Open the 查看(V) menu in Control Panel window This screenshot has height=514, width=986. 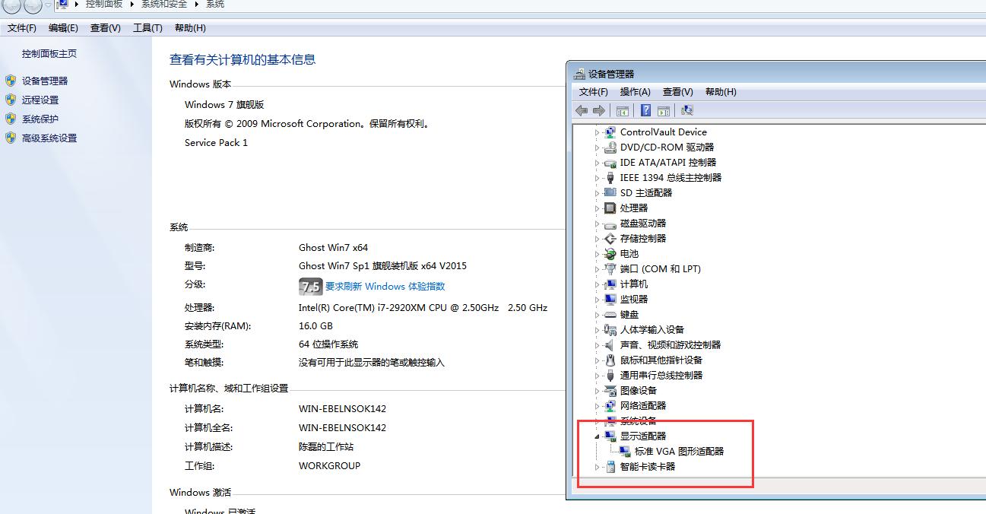click(105, 27)
